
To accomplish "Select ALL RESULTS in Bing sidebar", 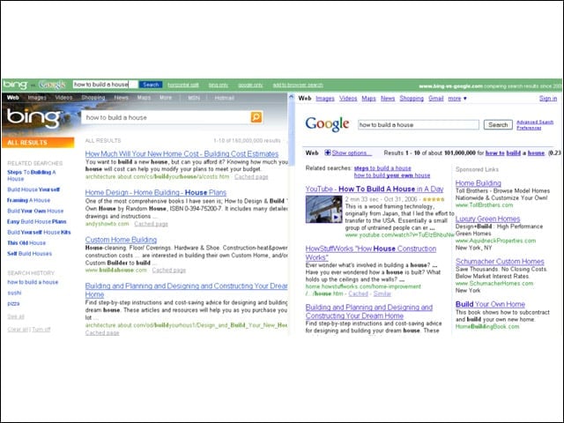I will 38,143.
